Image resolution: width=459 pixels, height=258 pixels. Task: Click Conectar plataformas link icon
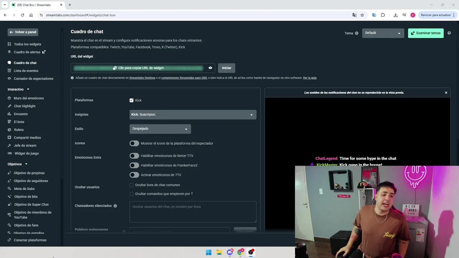point(10,240)
